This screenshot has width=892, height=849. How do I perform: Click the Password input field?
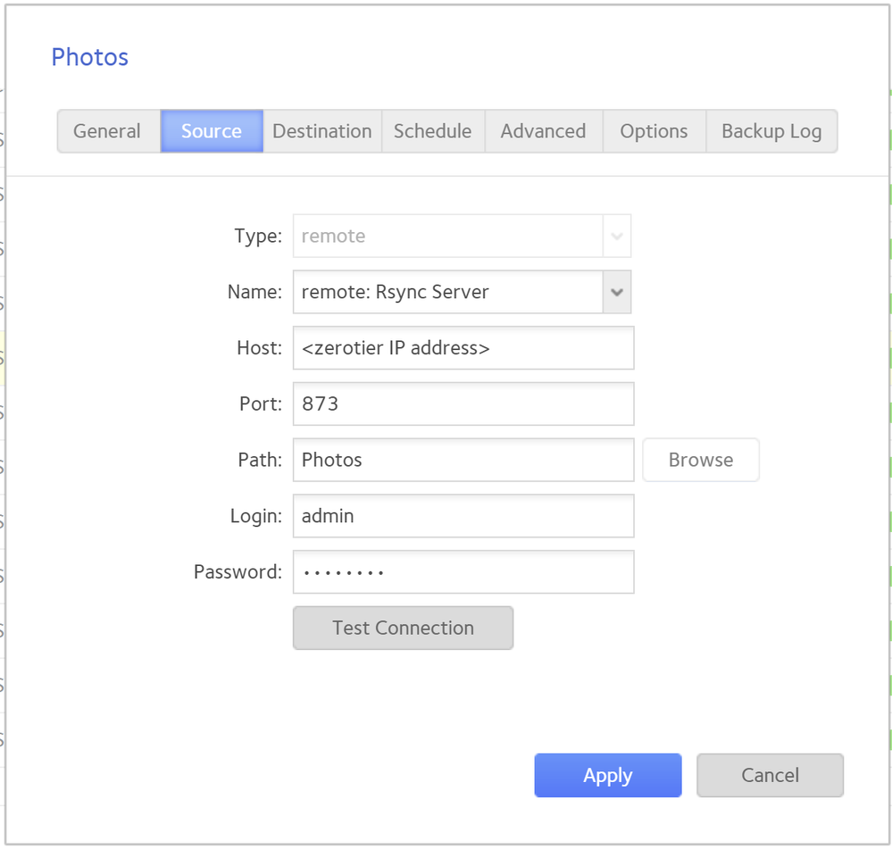(x=463, y=571)
